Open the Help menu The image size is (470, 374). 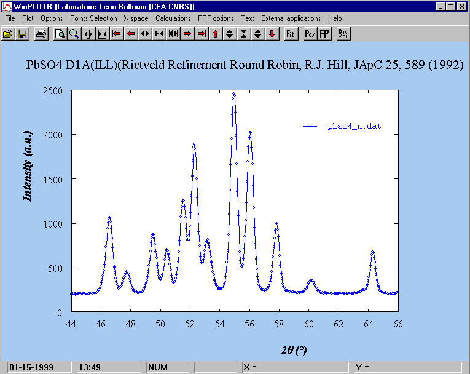pyautogui.click(x=335, y=18)
